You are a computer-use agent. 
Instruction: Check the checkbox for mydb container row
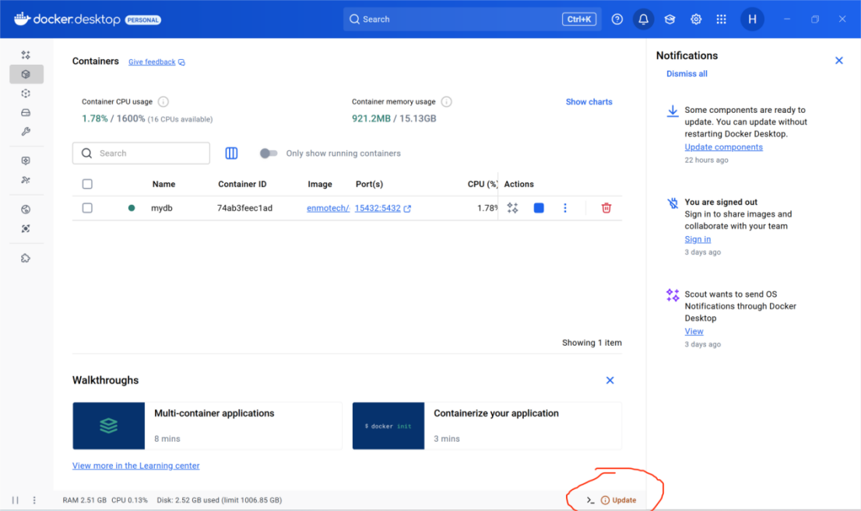(87, 208)
